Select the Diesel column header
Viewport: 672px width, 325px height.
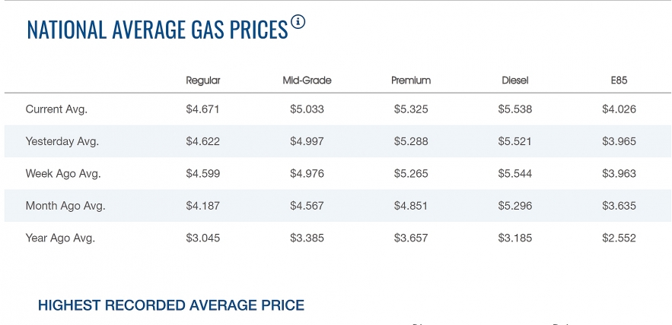click(x=515, y=80)
